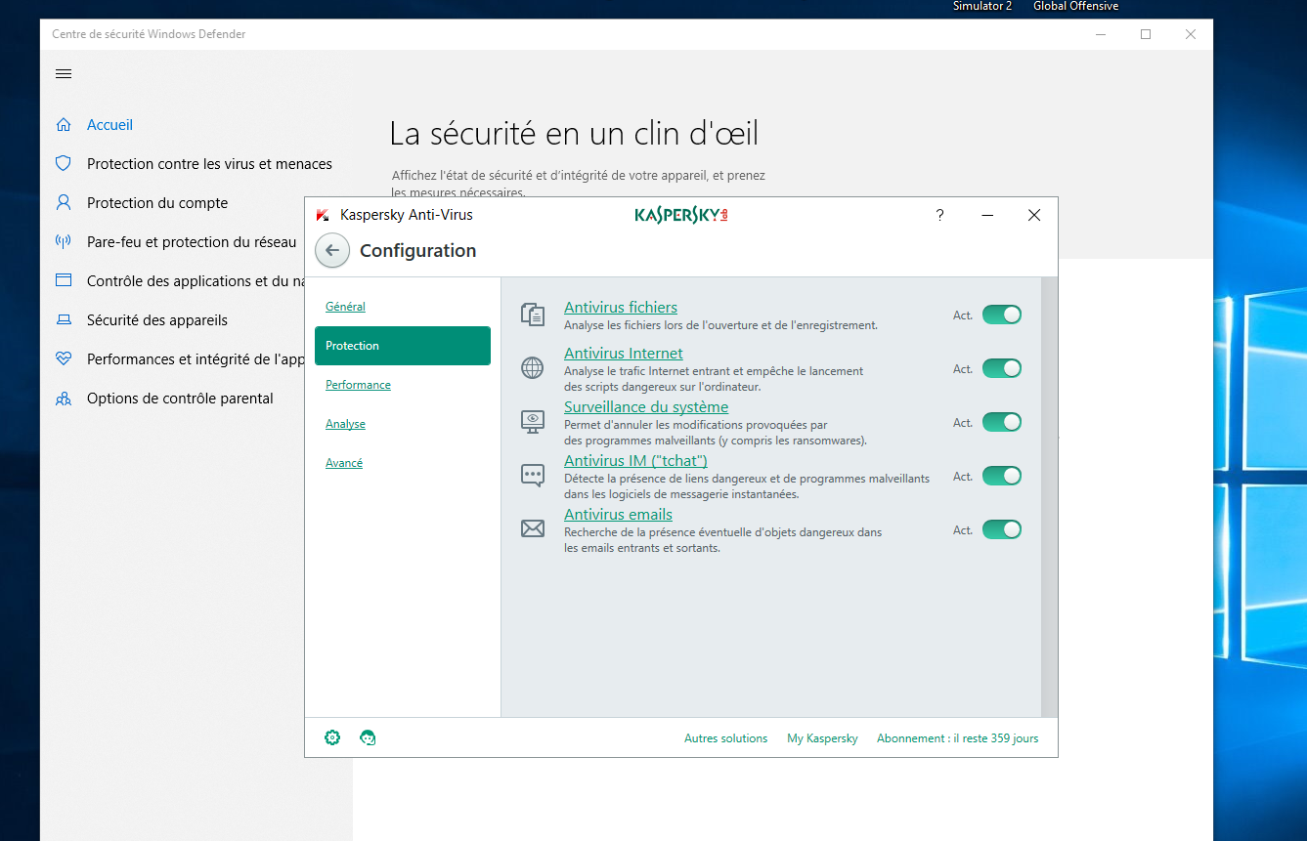Click the files icon beside Antivirus fichiers

pos(533,315)
